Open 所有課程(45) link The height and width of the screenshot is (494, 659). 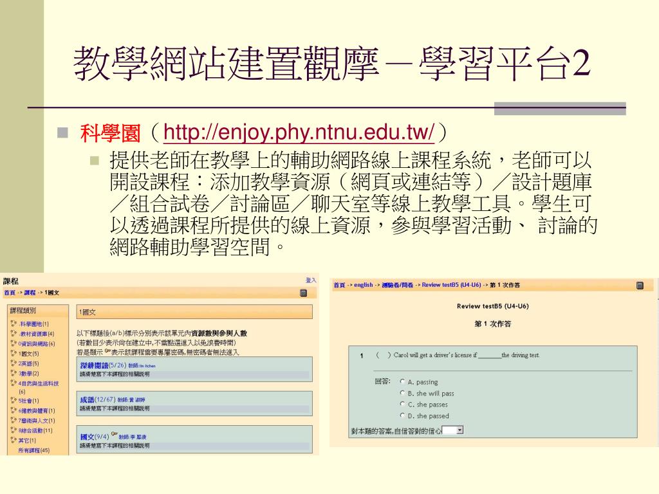point(33,450)
